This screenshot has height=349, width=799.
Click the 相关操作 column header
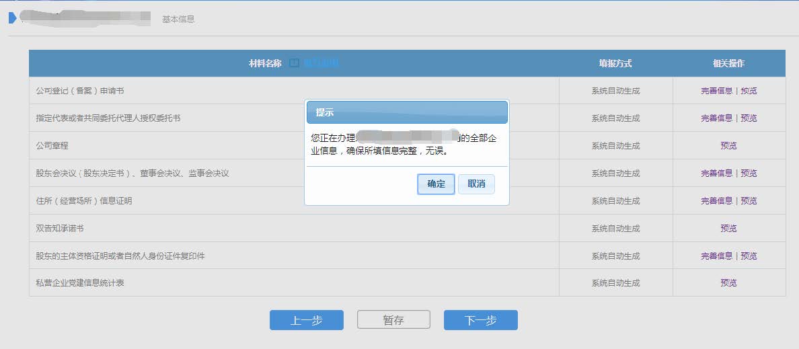pyautogui.click(x=728, y=64)
